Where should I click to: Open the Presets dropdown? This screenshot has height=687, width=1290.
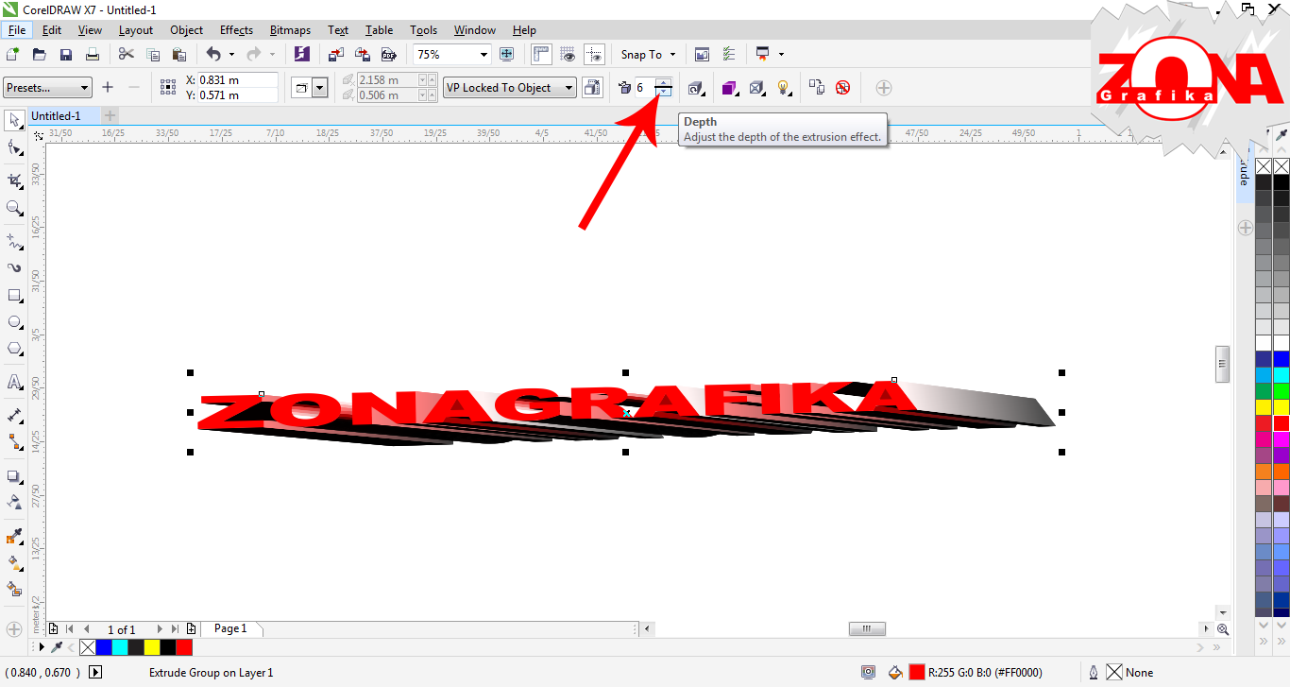click(47, 88)
